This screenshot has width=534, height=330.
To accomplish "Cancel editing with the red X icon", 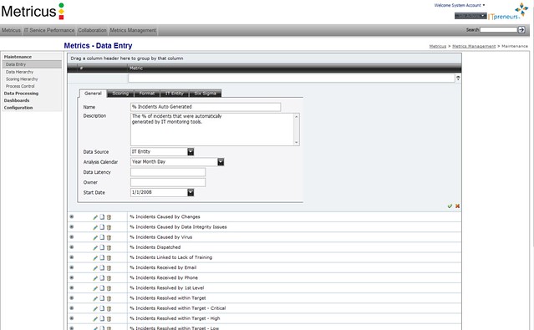I will coord(457,206).
